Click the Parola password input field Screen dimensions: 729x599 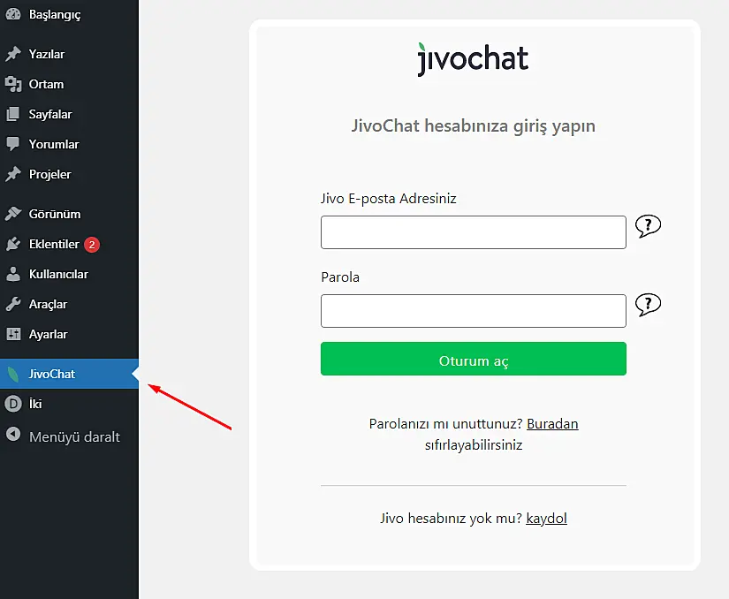tap(474, 311)
